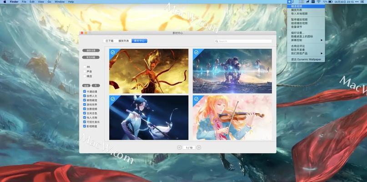Go to next page arrow
The image size is (367, 182).
pyautogui.click(x=199, y=147)
